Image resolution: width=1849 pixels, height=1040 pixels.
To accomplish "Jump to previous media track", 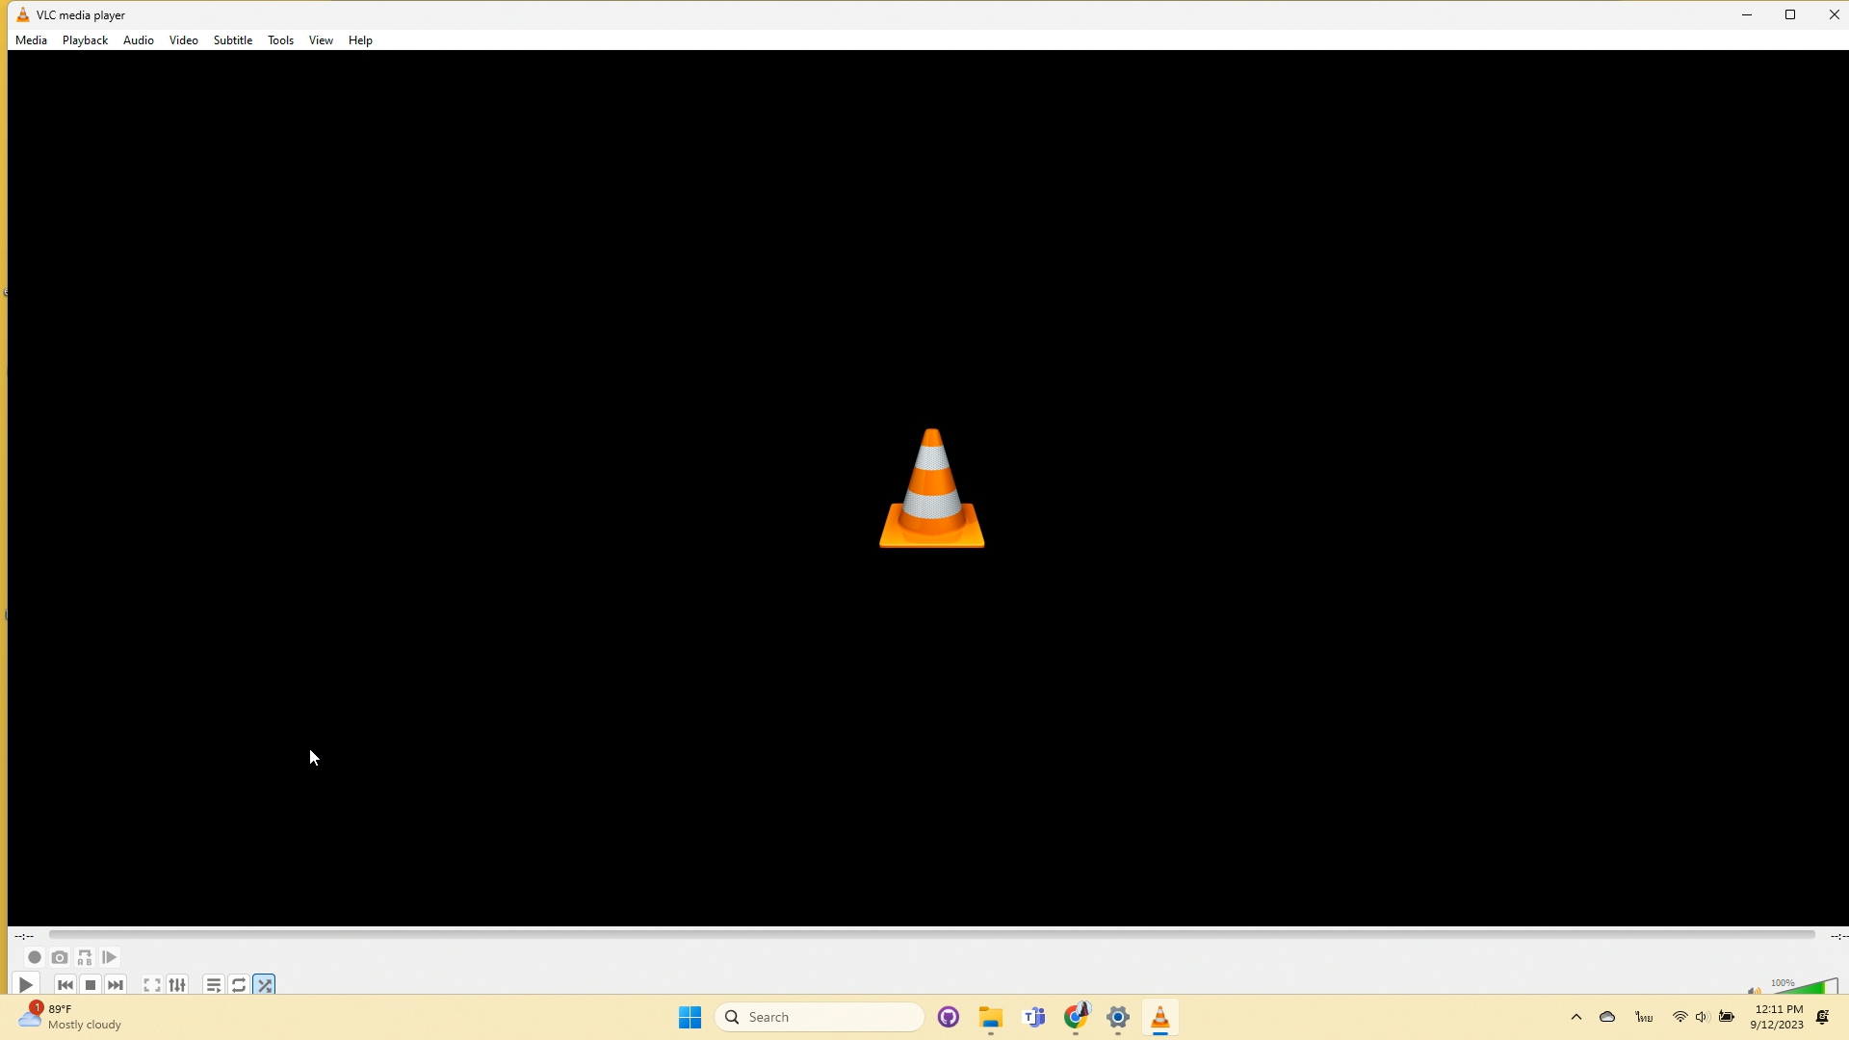I will (x=65, y=984).
